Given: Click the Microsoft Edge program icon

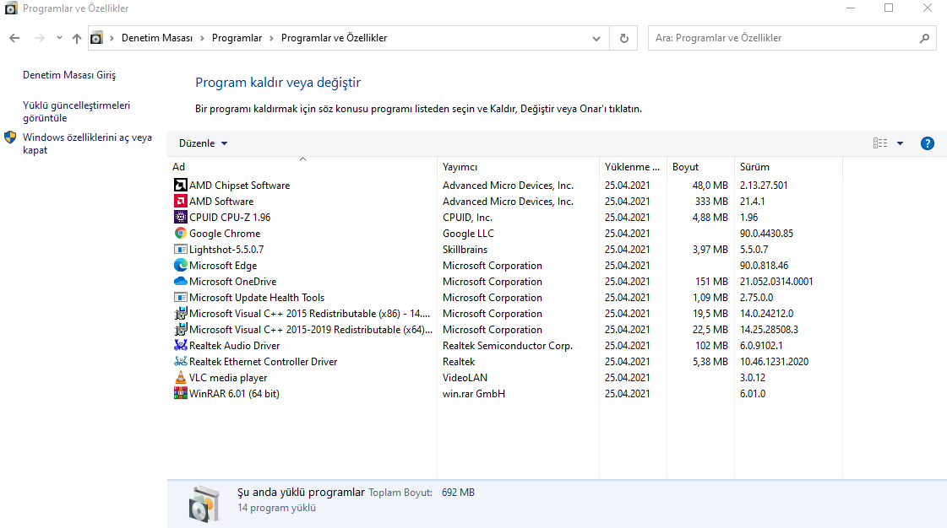Looking at the screenshot, I should [x=180, y=266].
